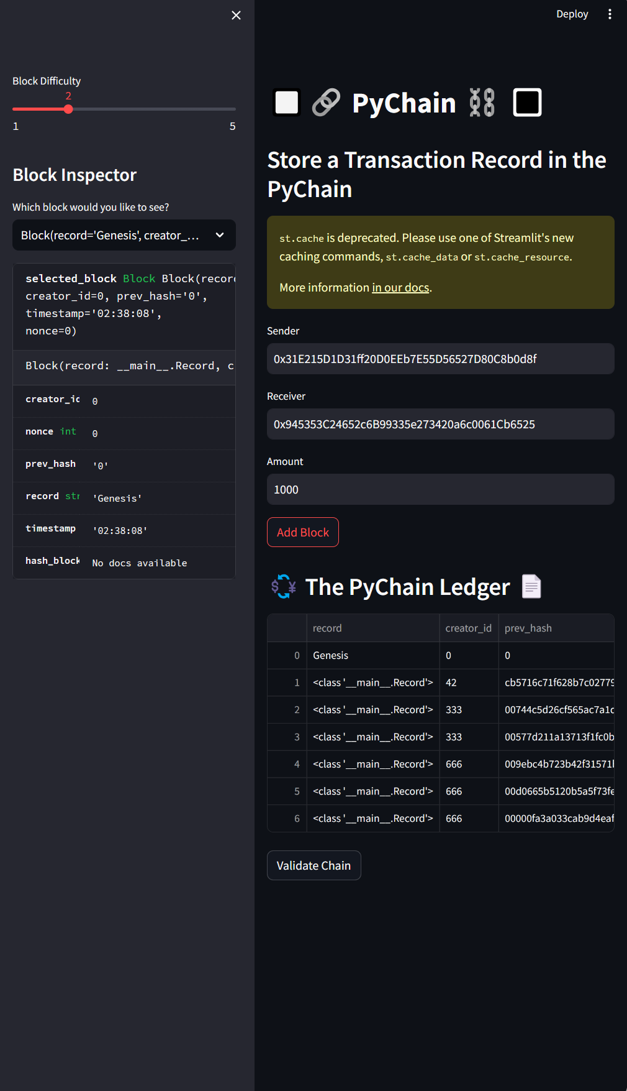Select row index 6 in ledger table

[x=287, y=819]
